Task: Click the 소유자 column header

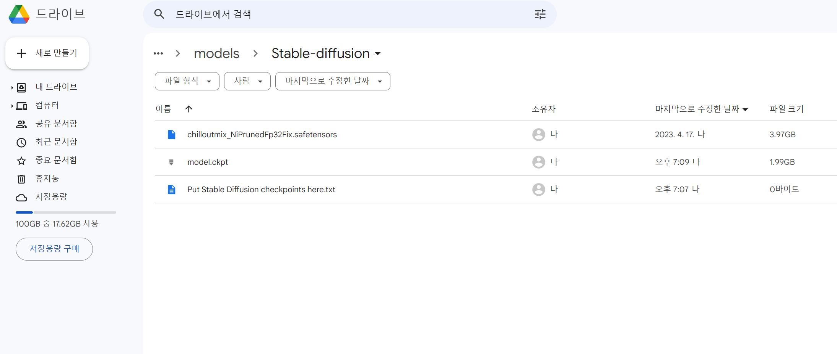Action: tap(544, 109)
